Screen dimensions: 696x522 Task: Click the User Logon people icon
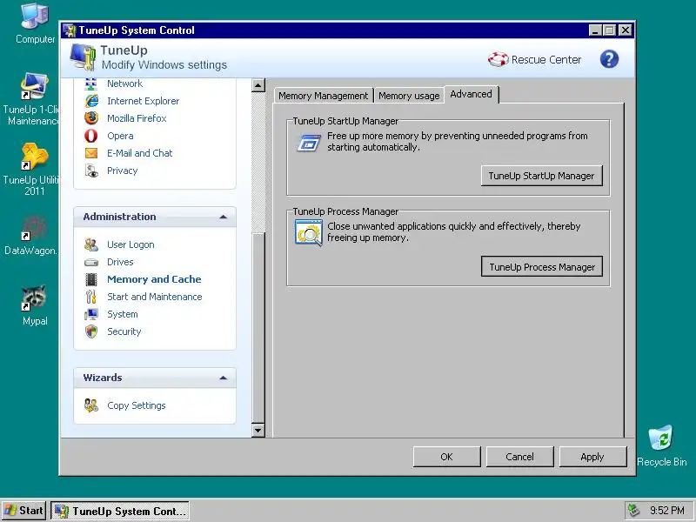click(91, 244)
